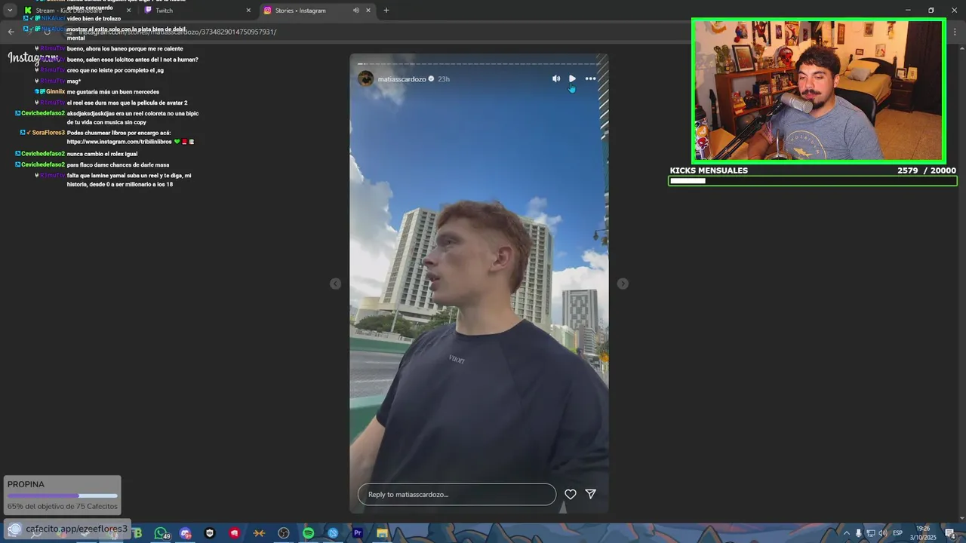
Task: Click the Kicks Mensuales progress bar
Action: click(x=812, y=181)
